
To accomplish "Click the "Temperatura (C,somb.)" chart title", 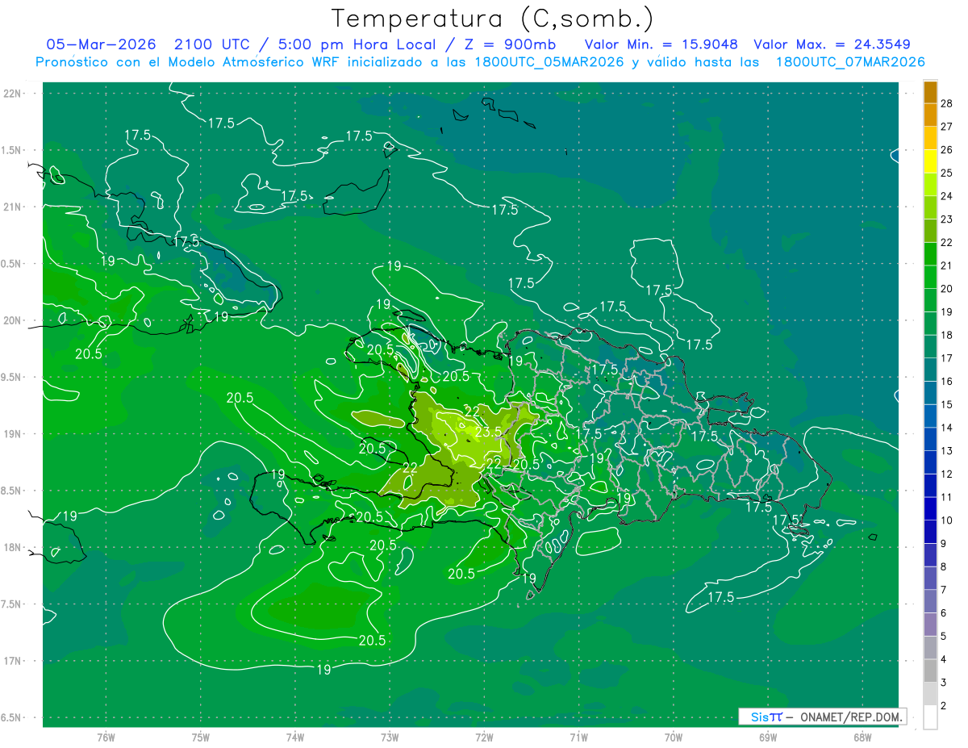I will click(x=492, y=19).
